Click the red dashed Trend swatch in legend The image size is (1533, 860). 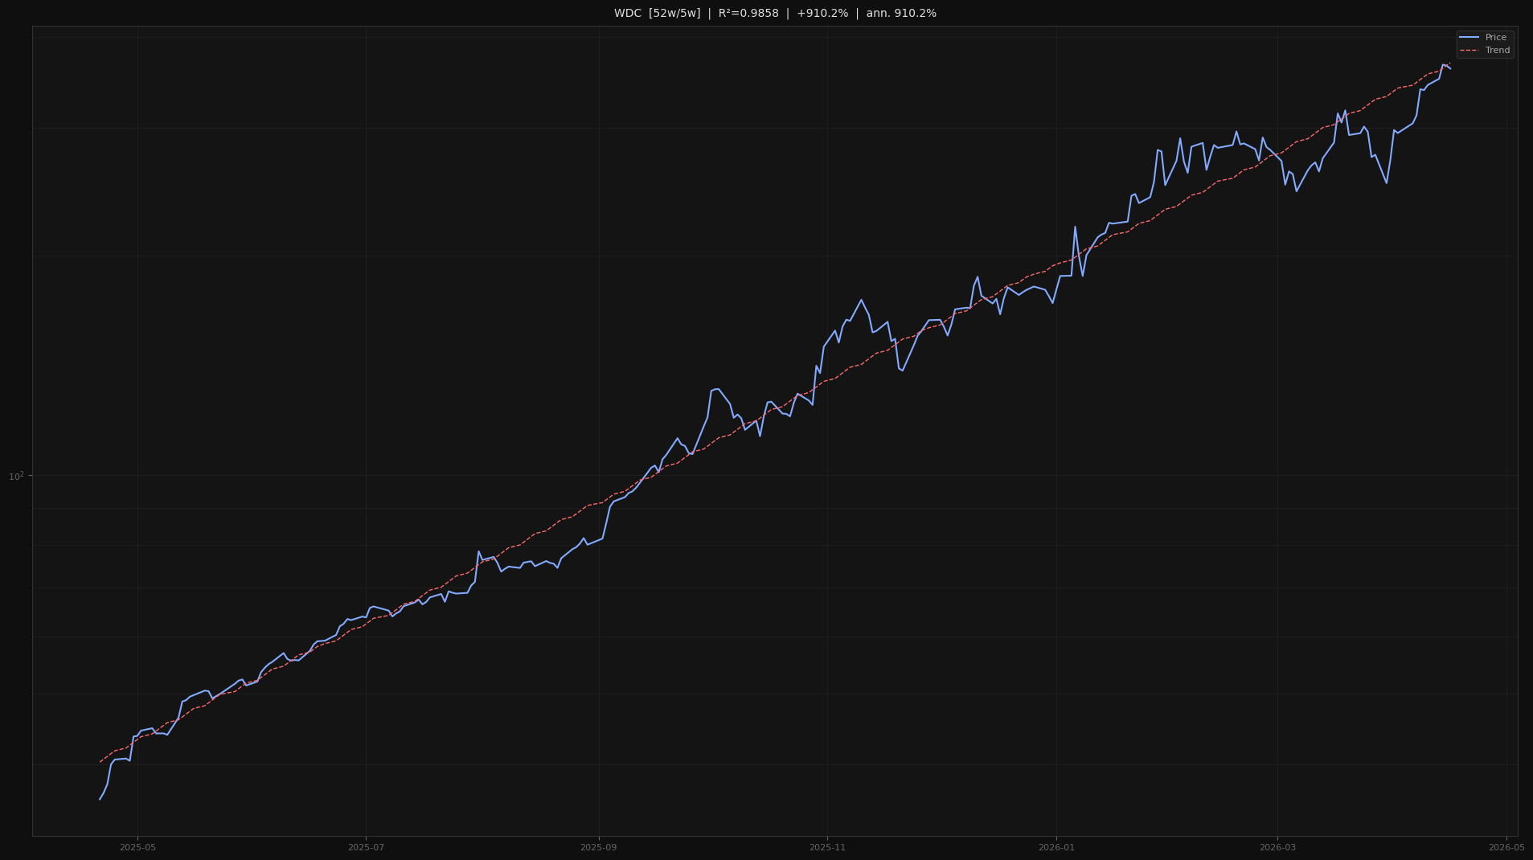pyautogui.click(x=1469, y=51)
